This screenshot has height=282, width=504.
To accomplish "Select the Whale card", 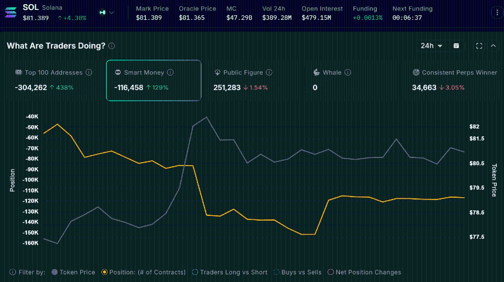I will pyautogui.click(x=352, y=80).
